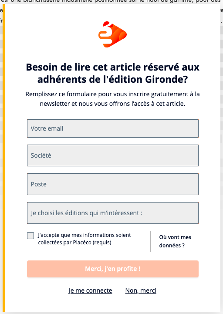The image size is (223, 314).
Task: Open the "Je choisi les éditions" dropdown
Action: pos(113,213)
